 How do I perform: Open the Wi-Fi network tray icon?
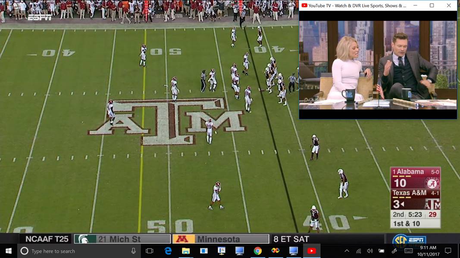click(359, 251)
